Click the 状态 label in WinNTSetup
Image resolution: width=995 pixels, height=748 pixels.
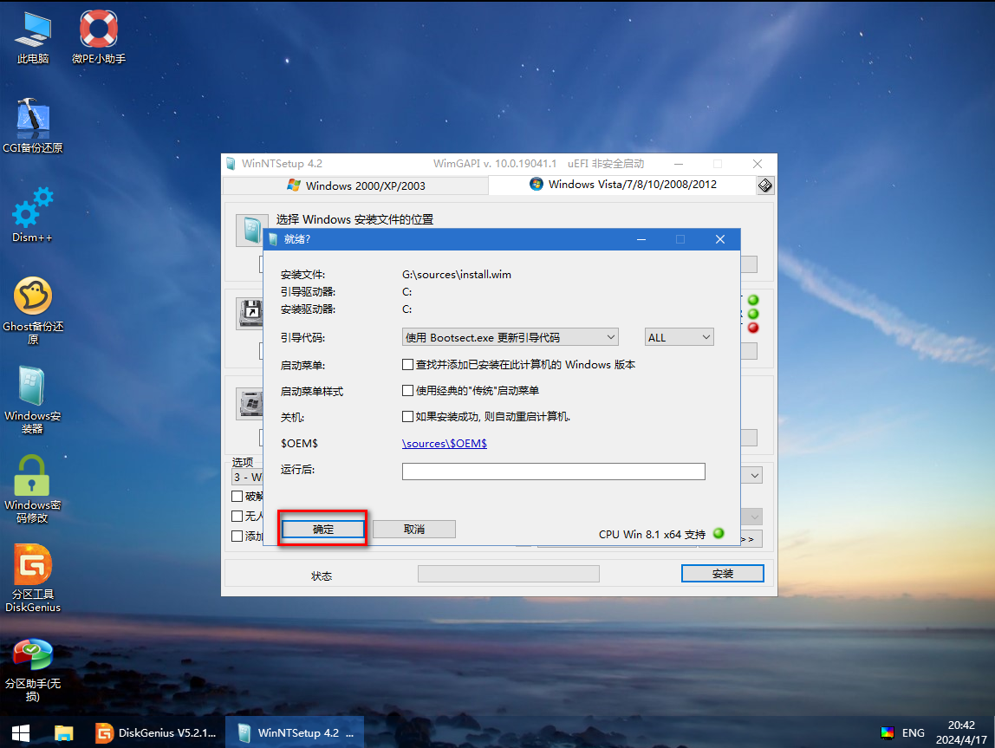pos(322,576)
